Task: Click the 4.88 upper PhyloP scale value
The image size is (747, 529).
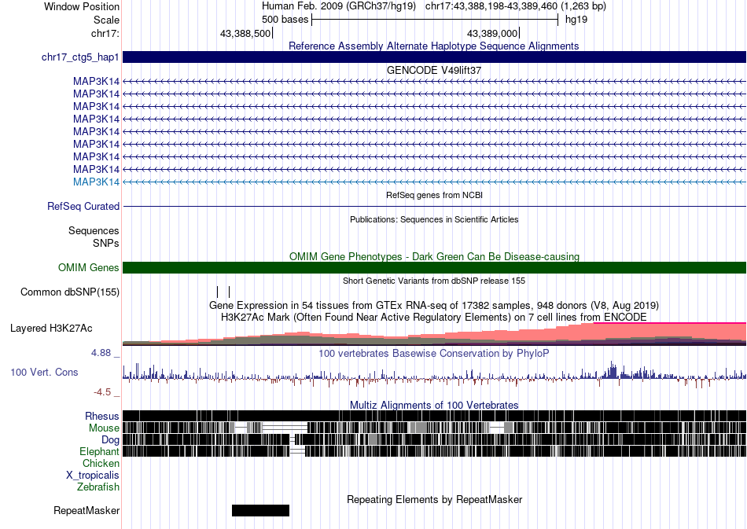Action: pos(101,353)
